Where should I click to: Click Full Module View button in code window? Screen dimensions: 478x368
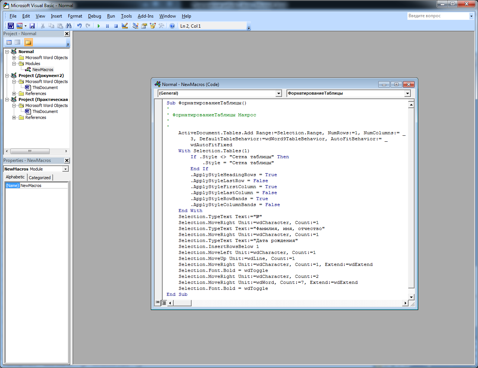tap(164, 303)
